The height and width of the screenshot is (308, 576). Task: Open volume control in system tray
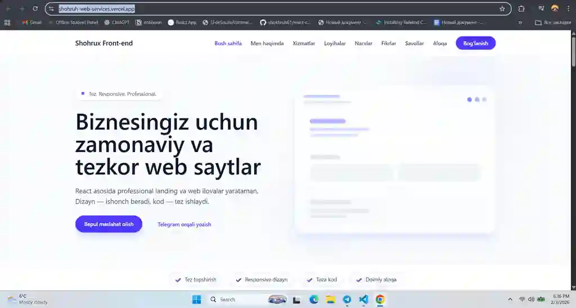tap(531, 299)
